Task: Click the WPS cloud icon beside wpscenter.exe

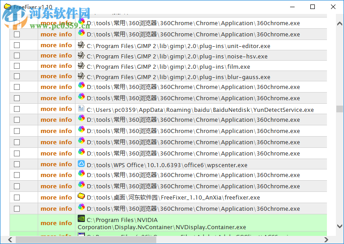Action: coord(81,164)
